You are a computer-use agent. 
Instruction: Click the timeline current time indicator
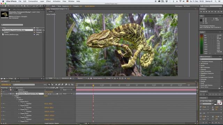[93, 85]
